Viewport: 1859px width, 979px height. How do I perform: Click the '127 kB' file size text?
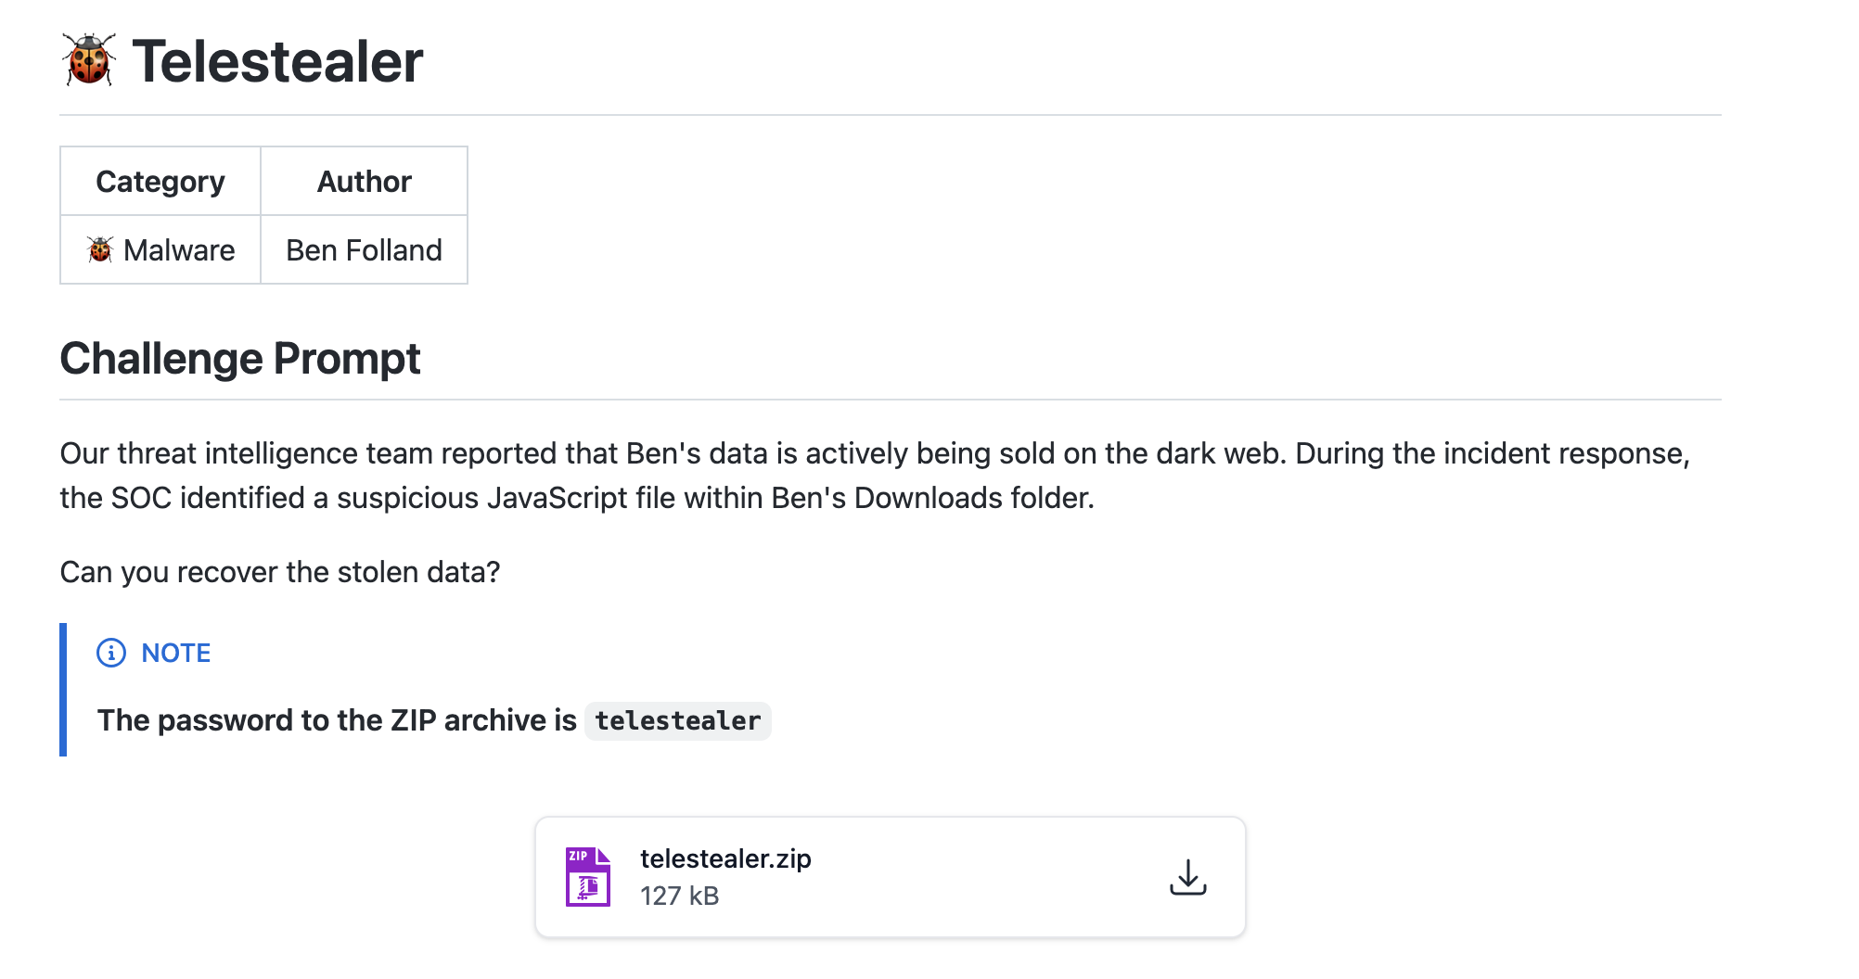coord(679,896)
